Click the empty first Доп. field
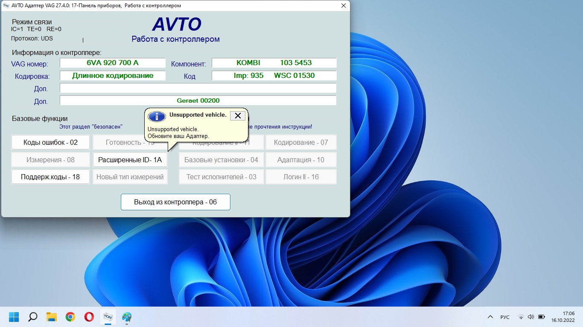 [198, 88]
